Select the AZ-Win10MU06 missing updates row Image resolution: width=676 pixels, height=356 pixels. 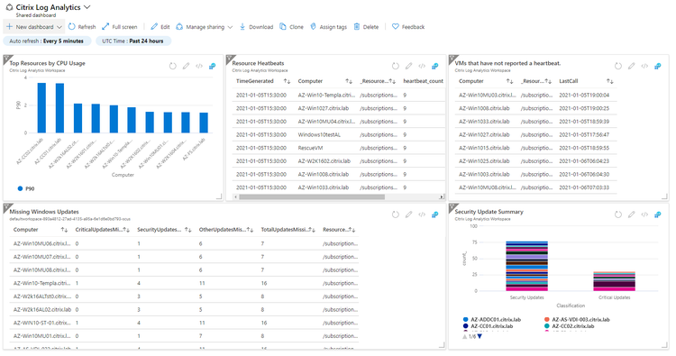(184, 243)
